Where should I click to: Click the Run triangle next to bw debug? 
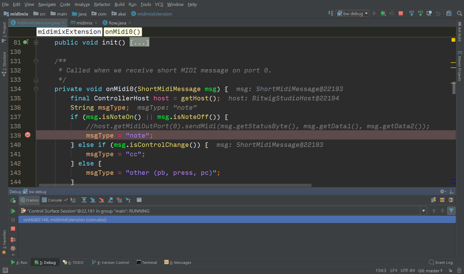click(x=374, y=13)
